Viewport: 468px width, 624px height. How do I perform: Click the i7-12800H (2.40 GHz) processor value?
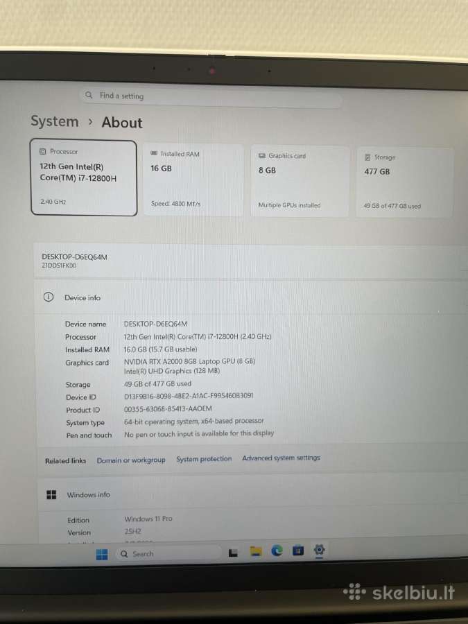(198, 336)
